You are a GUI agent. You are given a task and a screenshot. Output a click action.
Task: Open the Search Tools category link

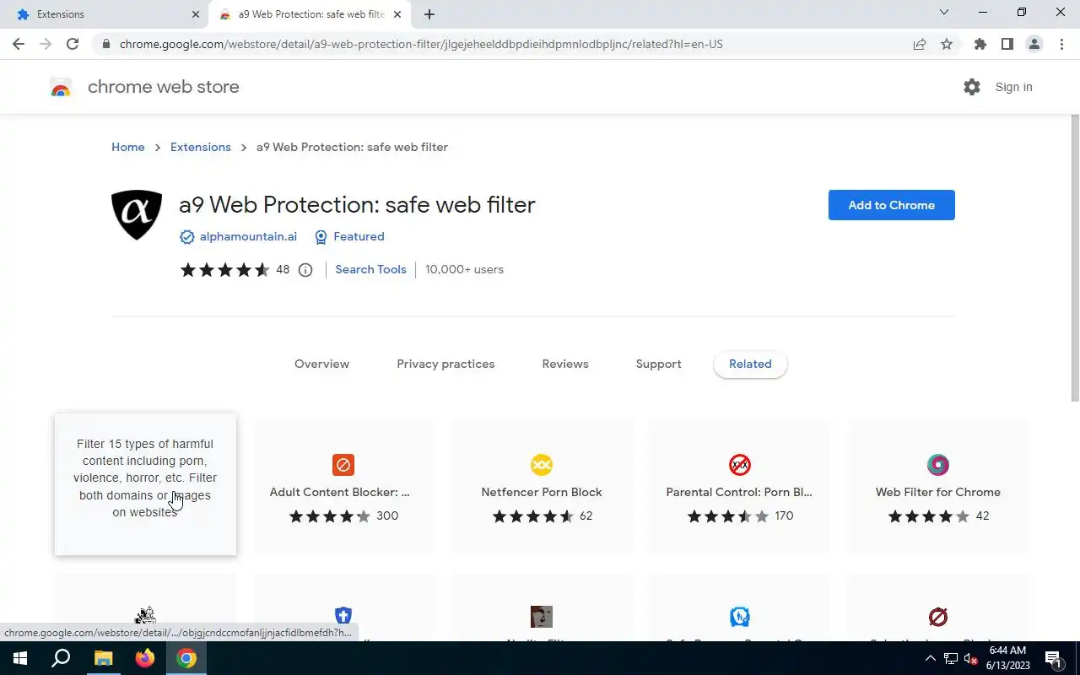click(370, 269)
